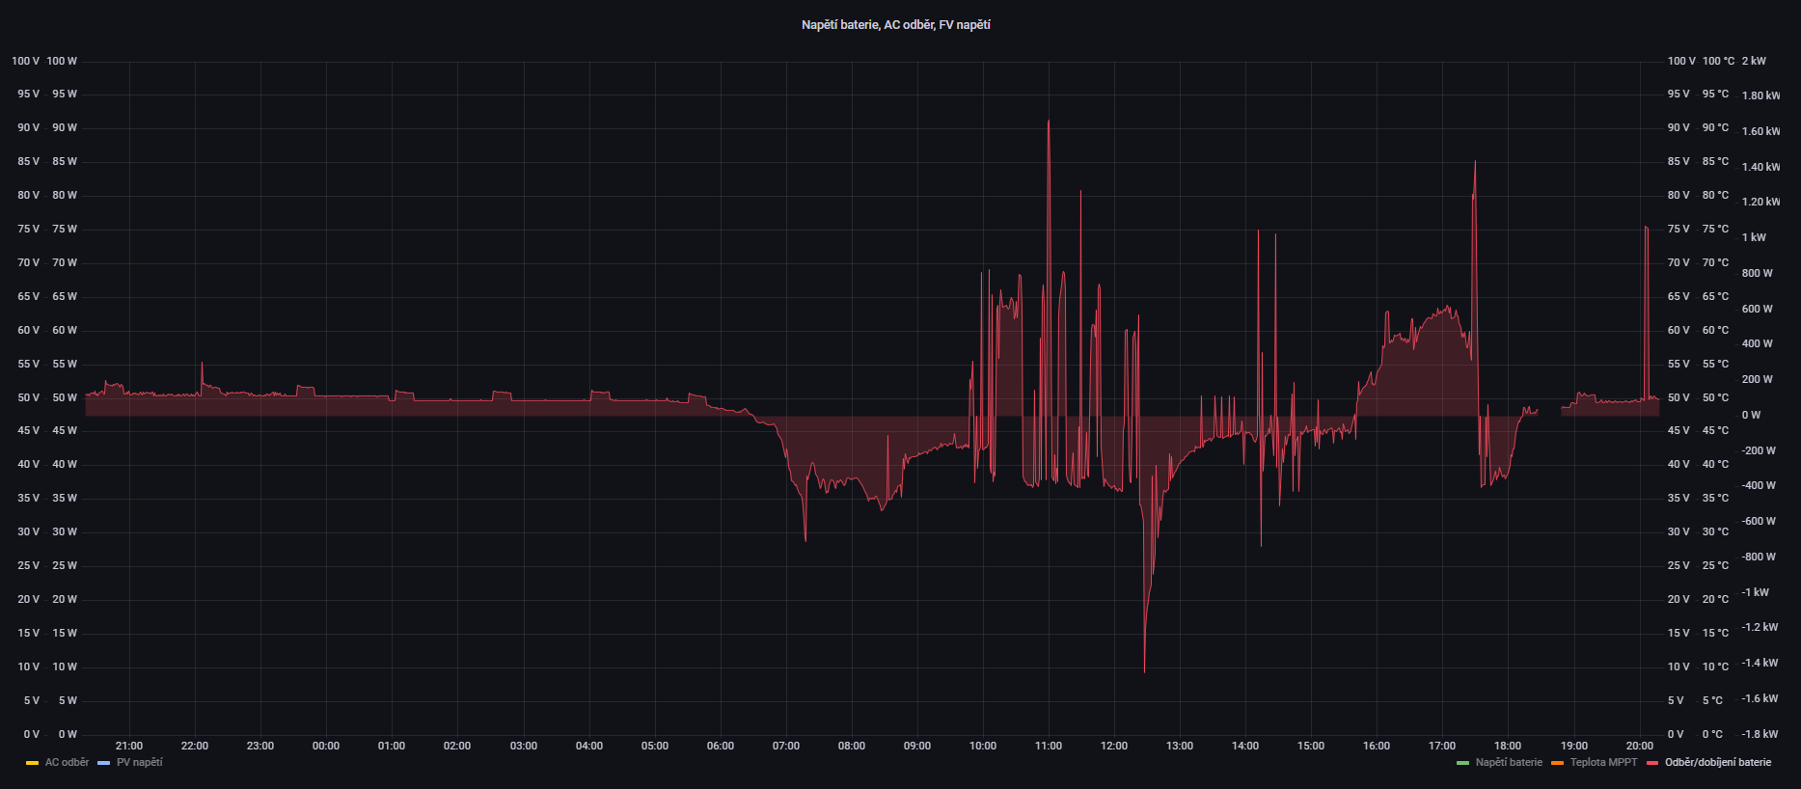Click the 03:00 time axis label
This screenshot has width=1801, height=789.
click(x=524, y=746)
